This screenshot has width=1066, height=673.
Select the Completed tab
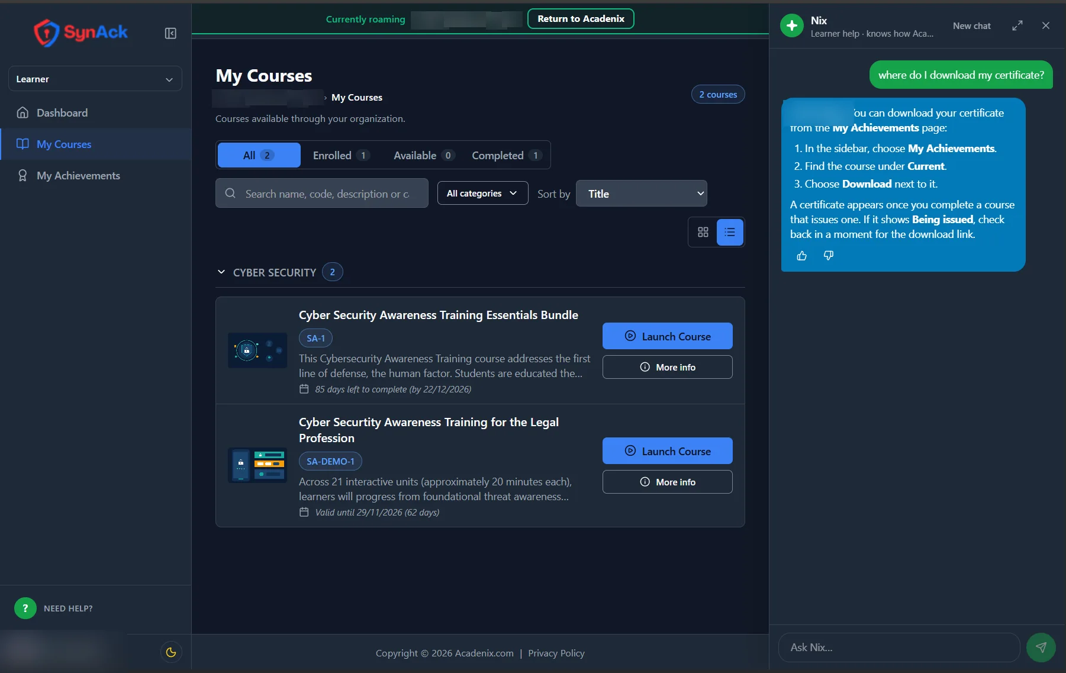507,155
